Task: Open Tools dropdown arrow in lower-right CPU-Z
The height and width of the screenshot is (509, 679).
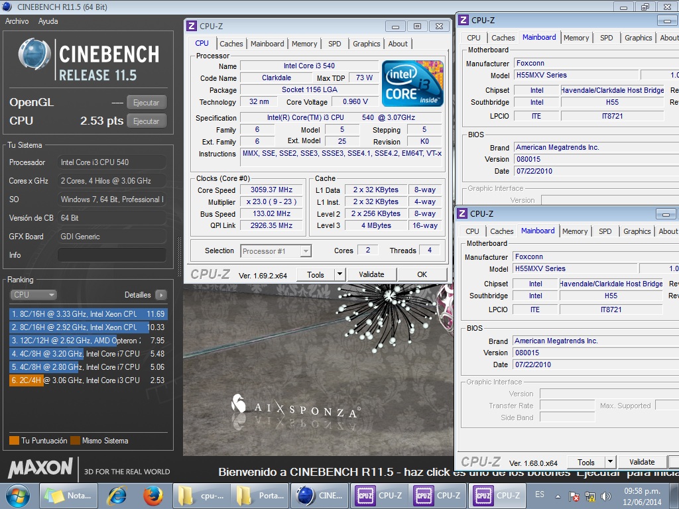Action: click(610, 462)
